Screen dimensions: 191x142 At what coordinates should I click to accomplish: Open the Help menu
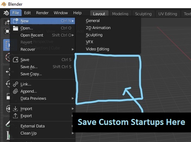pos(77,13)
